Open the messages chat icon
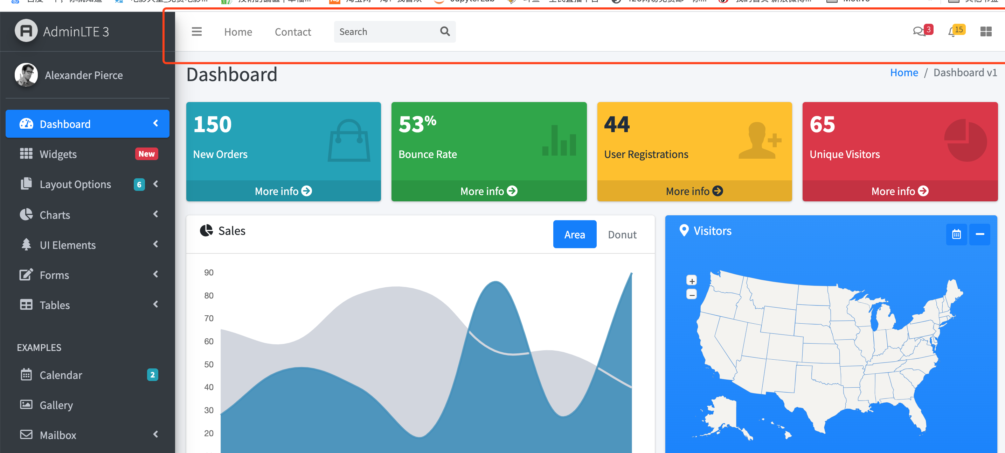Viewport: 1005px width, 453px height. click(919, 31)
